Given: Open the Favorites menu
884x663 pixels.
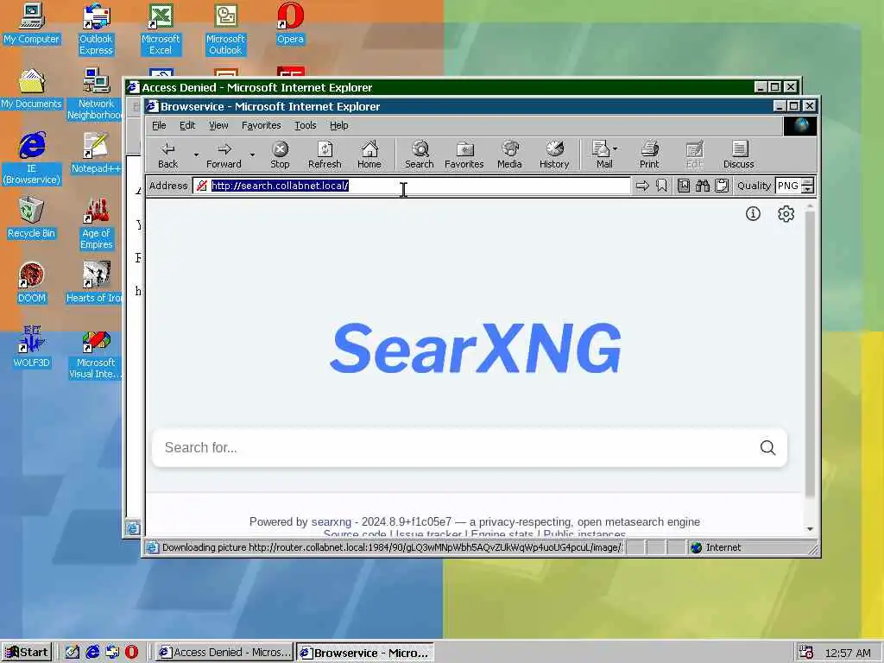Looking at the screenshot, I should coord(261,125).
